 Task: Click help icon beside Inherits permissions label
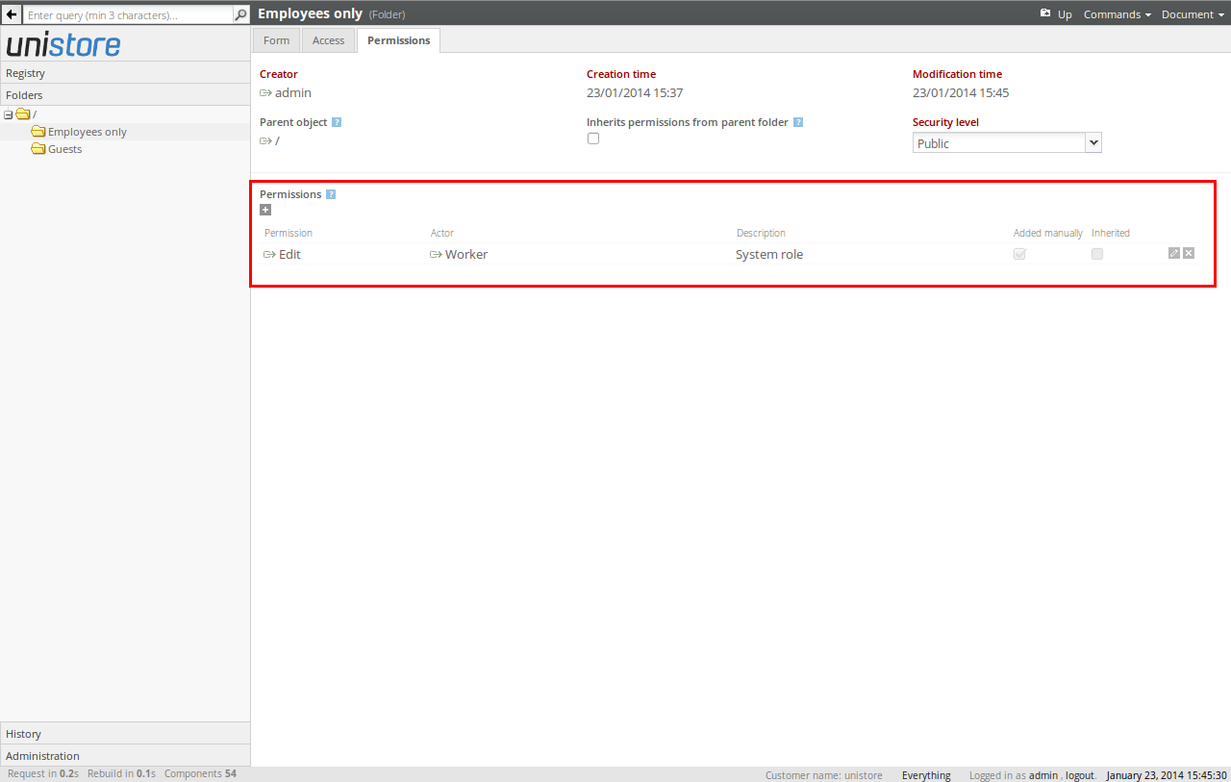(798, 122)
